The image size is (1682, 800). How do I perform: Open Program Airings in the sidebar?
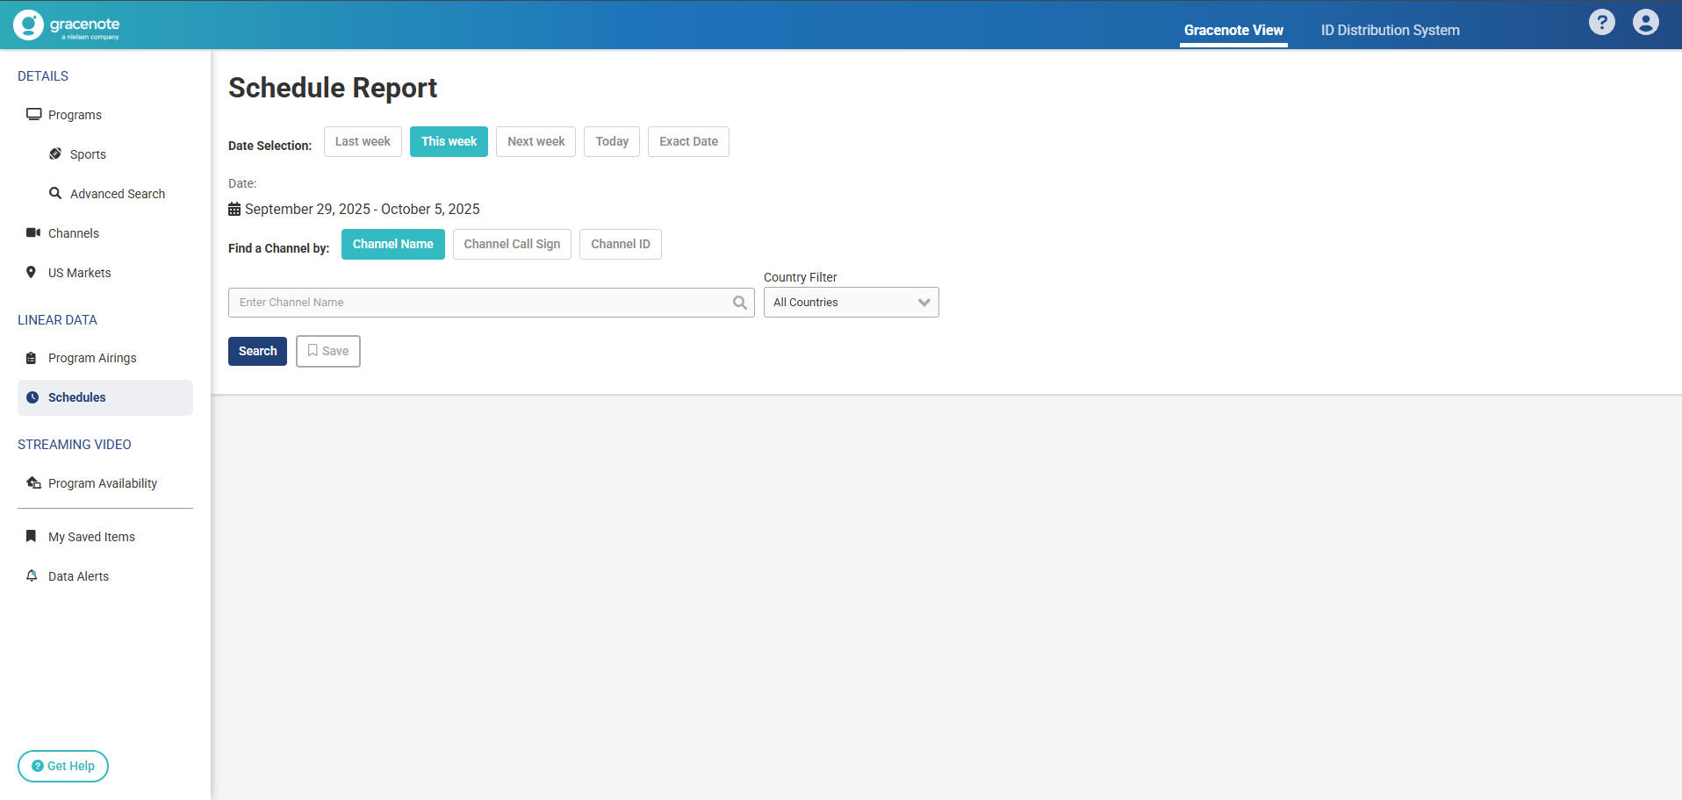coord(92,358)
